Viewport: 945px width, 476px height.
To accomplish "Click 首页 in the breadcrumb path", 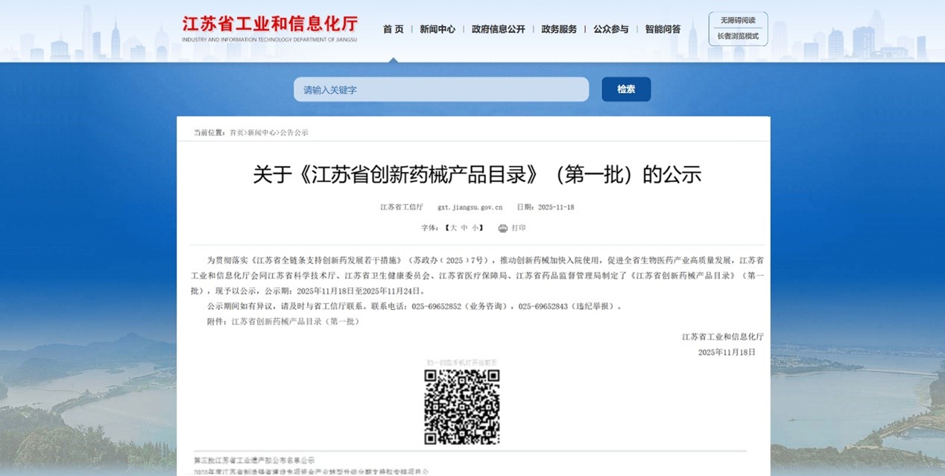I will pyautogui.click(x=236, y=133).
